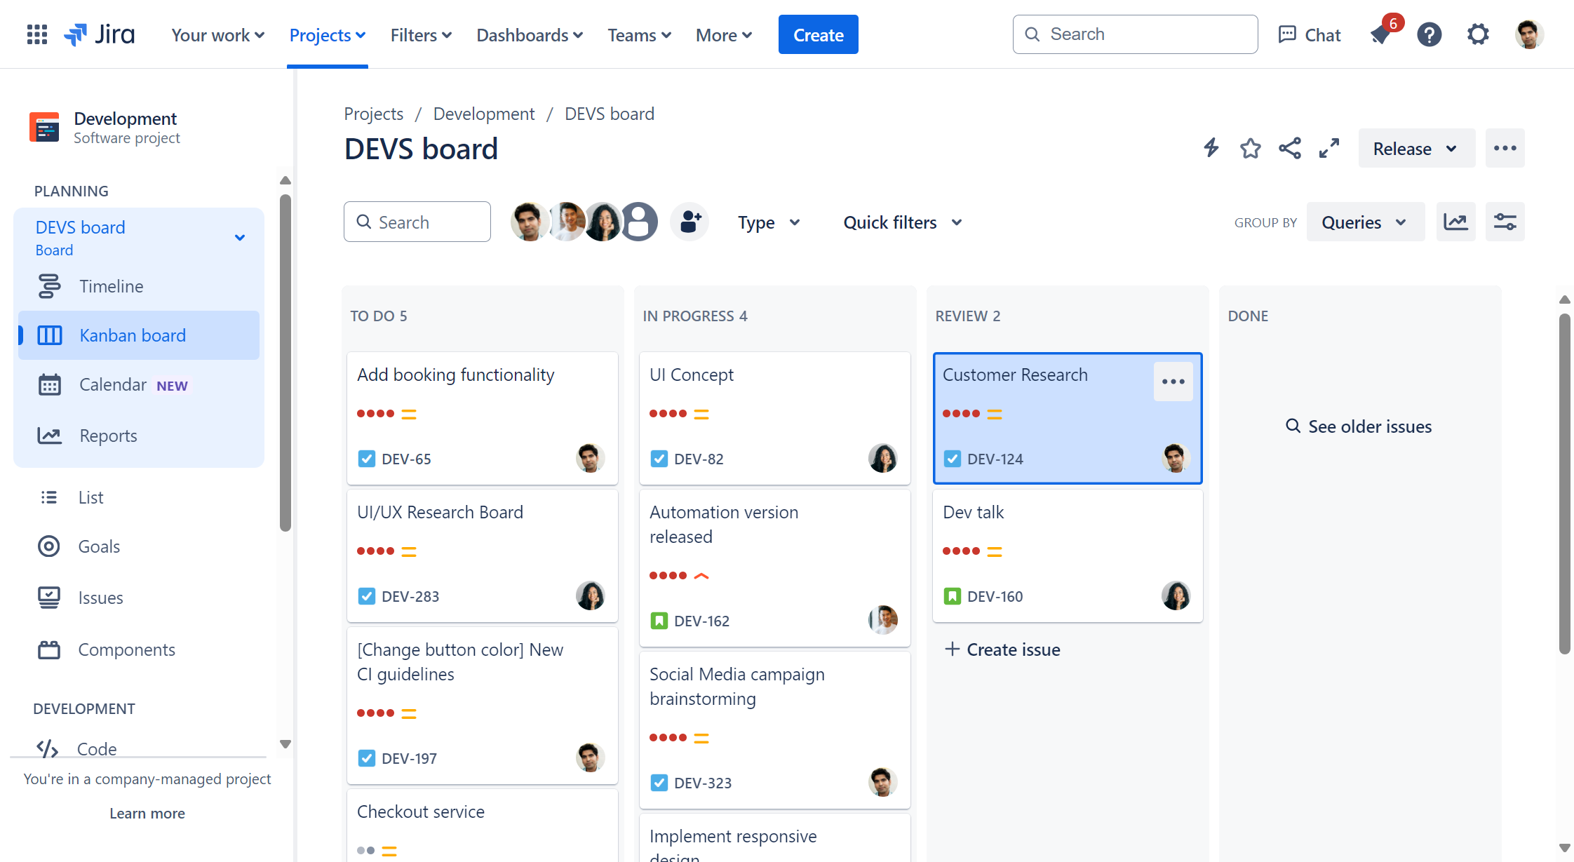Image resolution: width=1574 pixels, height=862 pixels.
Task: Open view settings sliders icon
Action: tap(1505, 222)
